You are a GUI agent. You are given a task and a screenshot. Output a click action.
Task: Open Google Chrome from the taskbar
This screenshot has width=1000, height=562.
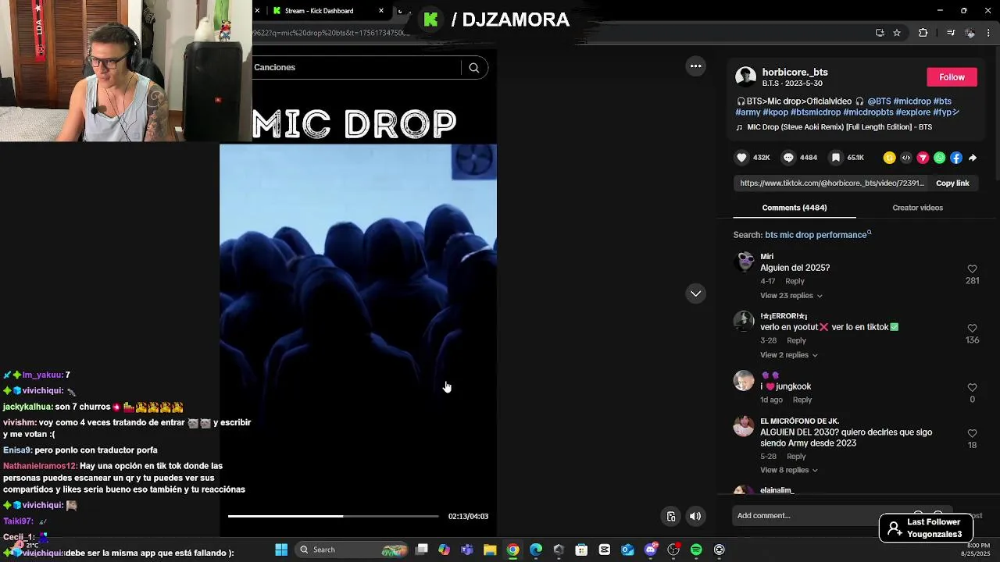click(x=512, y=550)
